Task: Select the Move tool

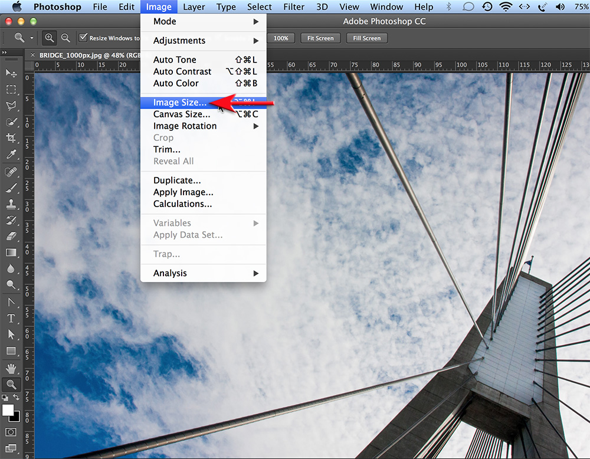Action: click(x=12, y=73)
